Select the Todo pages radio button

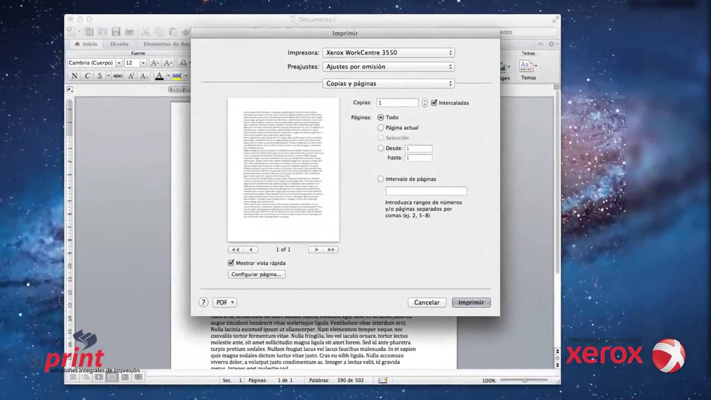(x=380, y=117)
